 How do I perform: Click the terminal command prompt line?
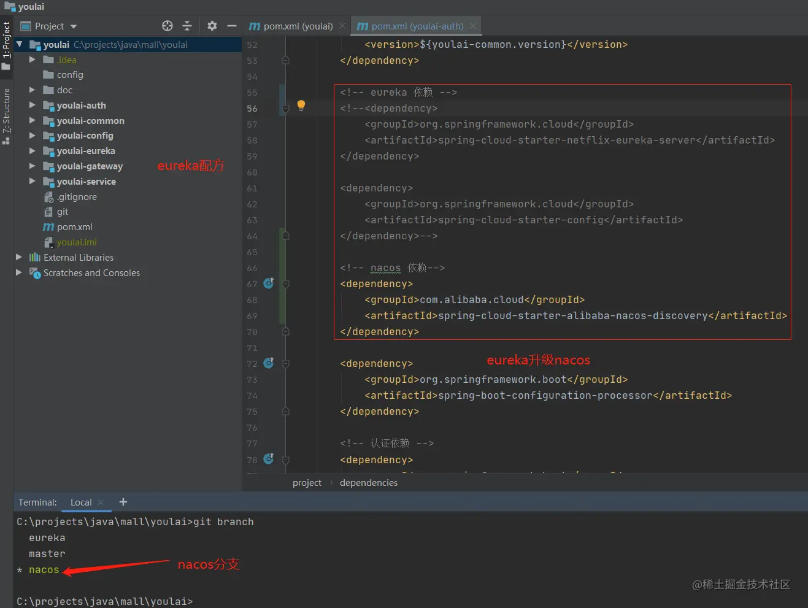pyautogui.click(x=104, y=601)
